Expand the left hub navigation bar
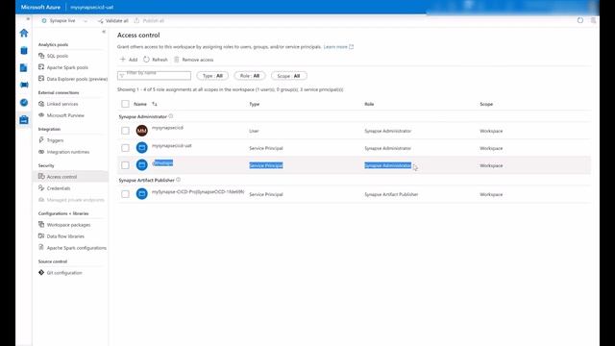 click(x=28, y=19)
